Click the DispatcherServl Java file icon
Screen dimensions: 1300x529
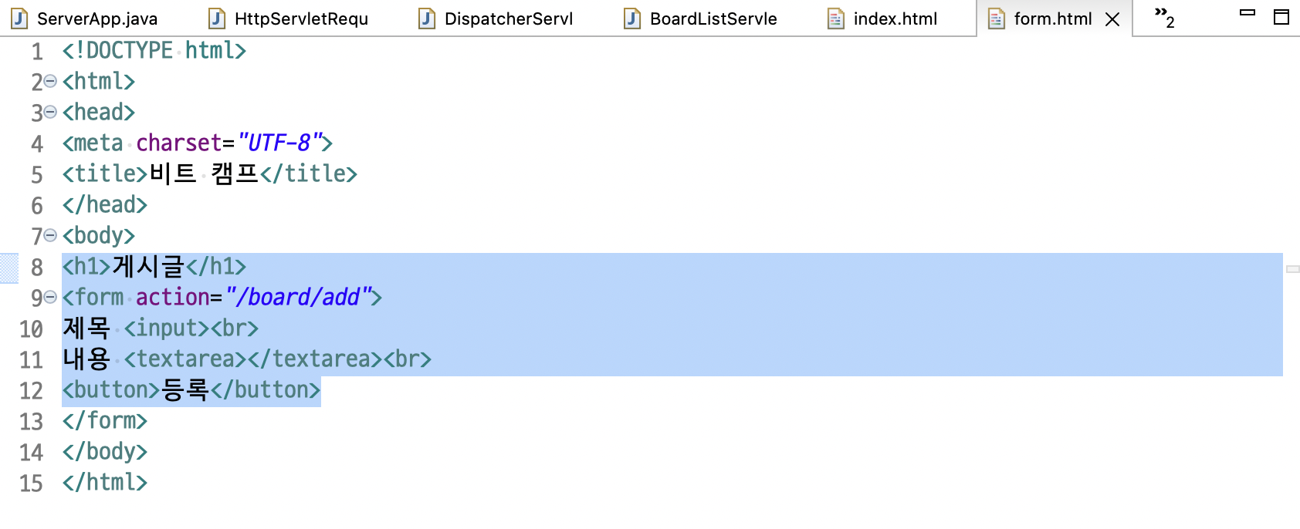pyautogui.click(x=427, y=19)
